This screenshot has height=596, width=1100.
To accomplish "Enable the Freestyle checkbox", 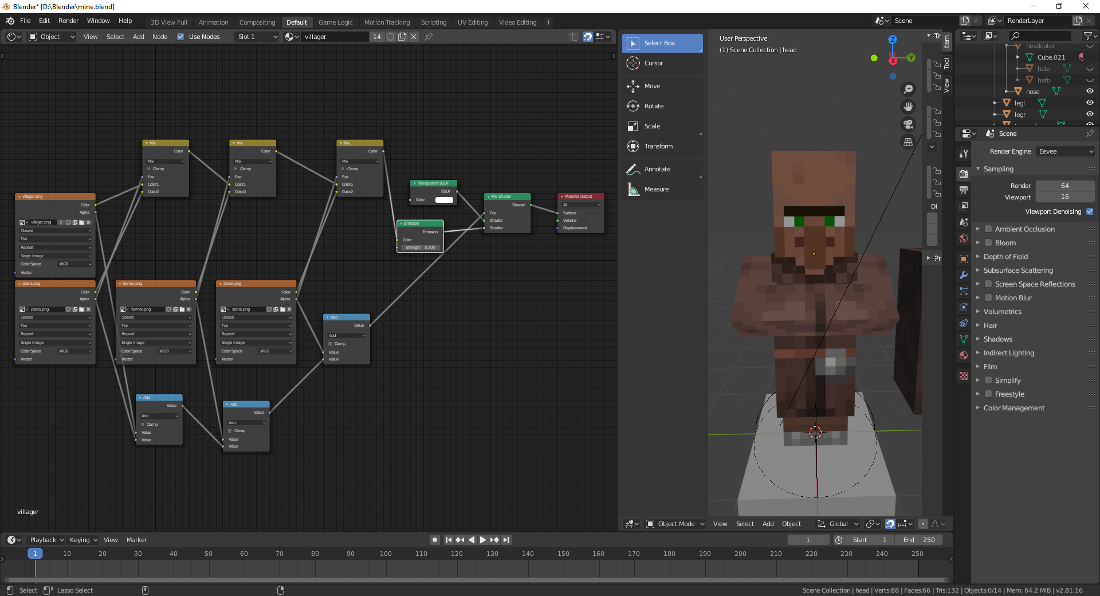I will [x=988, y=394].
